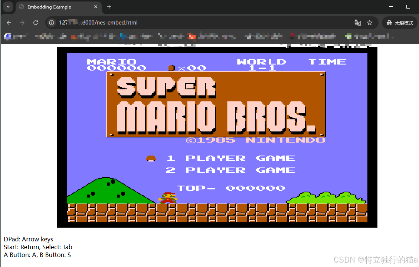Screen dimensions: 419x267
Task: Close the Embedding Example tab
Action: 96,7
